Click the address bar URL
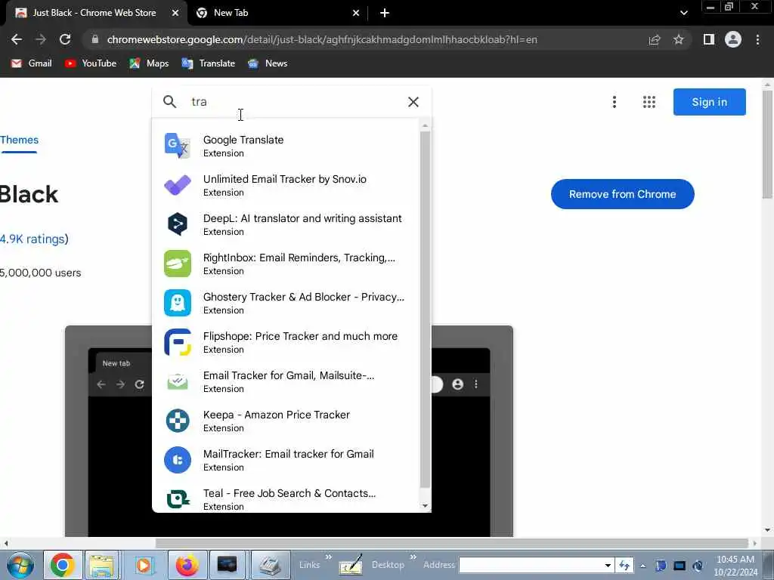Screen dimensions: 774x580 point(322,39)
